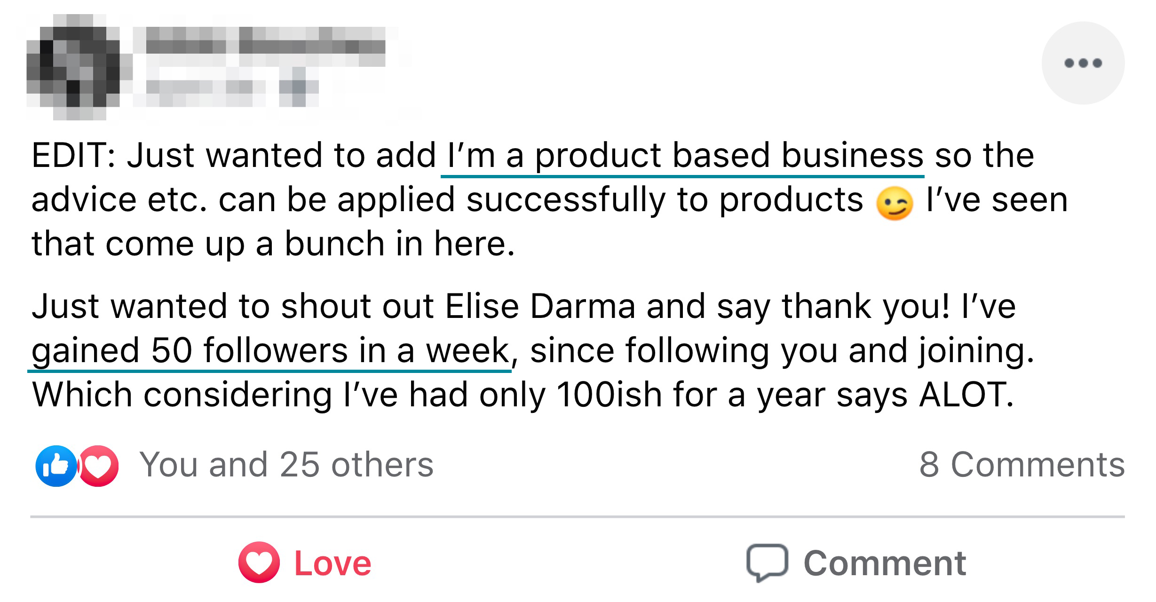Click the phrase "that come up a bunch in here"
Viewport: 1156px width, 602px height.
pos(273,244)
